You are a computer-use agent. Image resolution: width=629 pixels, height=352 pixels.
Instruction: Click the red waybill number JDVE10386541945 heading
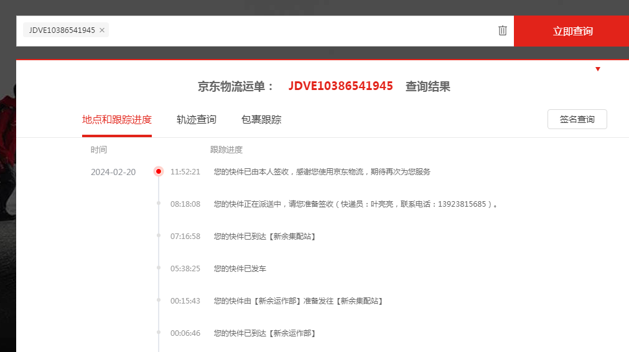[340, 86]
